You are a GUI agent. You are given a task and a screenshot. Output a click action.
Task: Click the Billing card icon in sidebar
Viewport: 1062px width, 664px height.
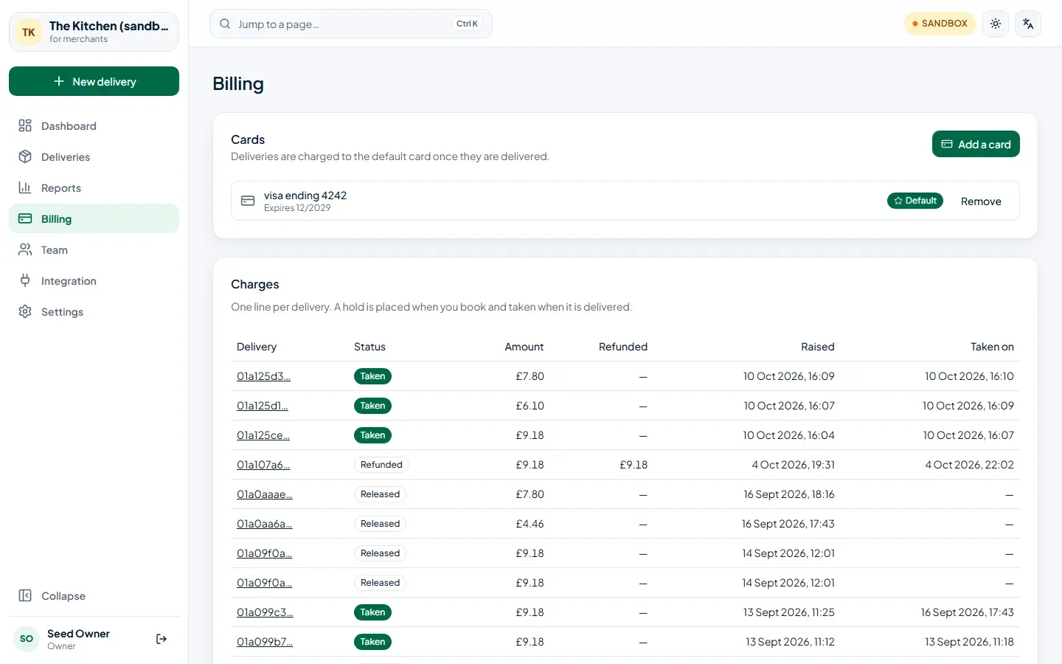click(25, 218)
